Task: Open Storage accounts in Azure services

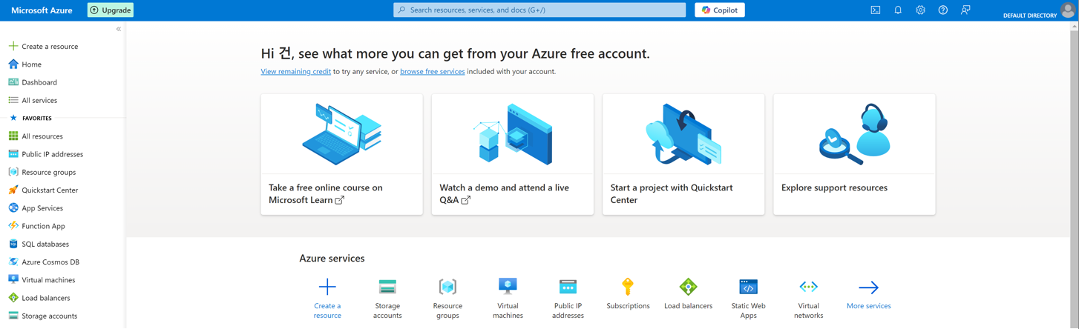Action: (x=387, y=299)
